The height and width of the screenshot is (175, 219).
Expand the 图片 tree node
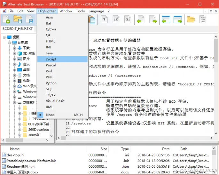[x=14, y=59]
